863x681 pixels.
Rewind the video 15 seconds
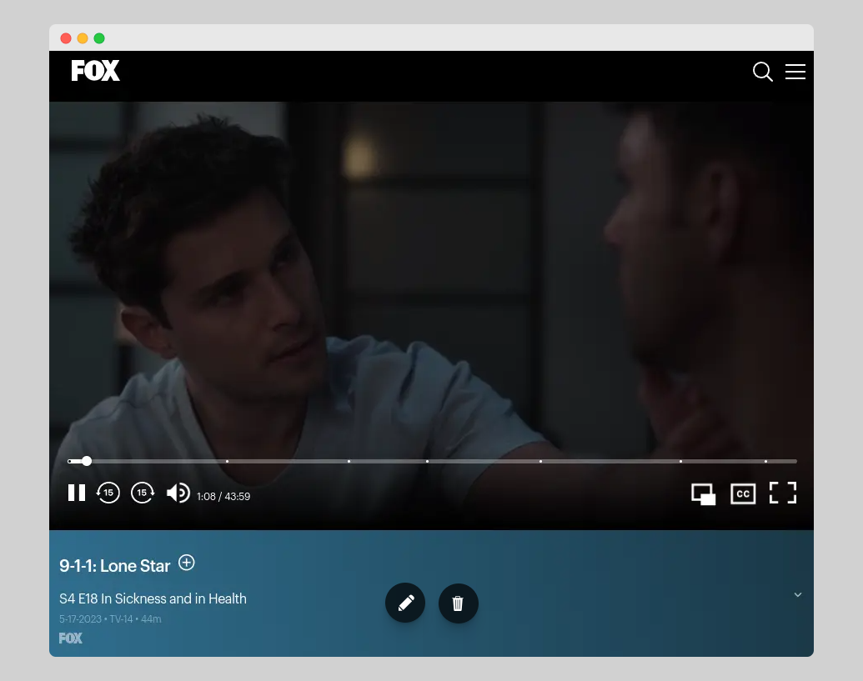click(x=108, y=493)
